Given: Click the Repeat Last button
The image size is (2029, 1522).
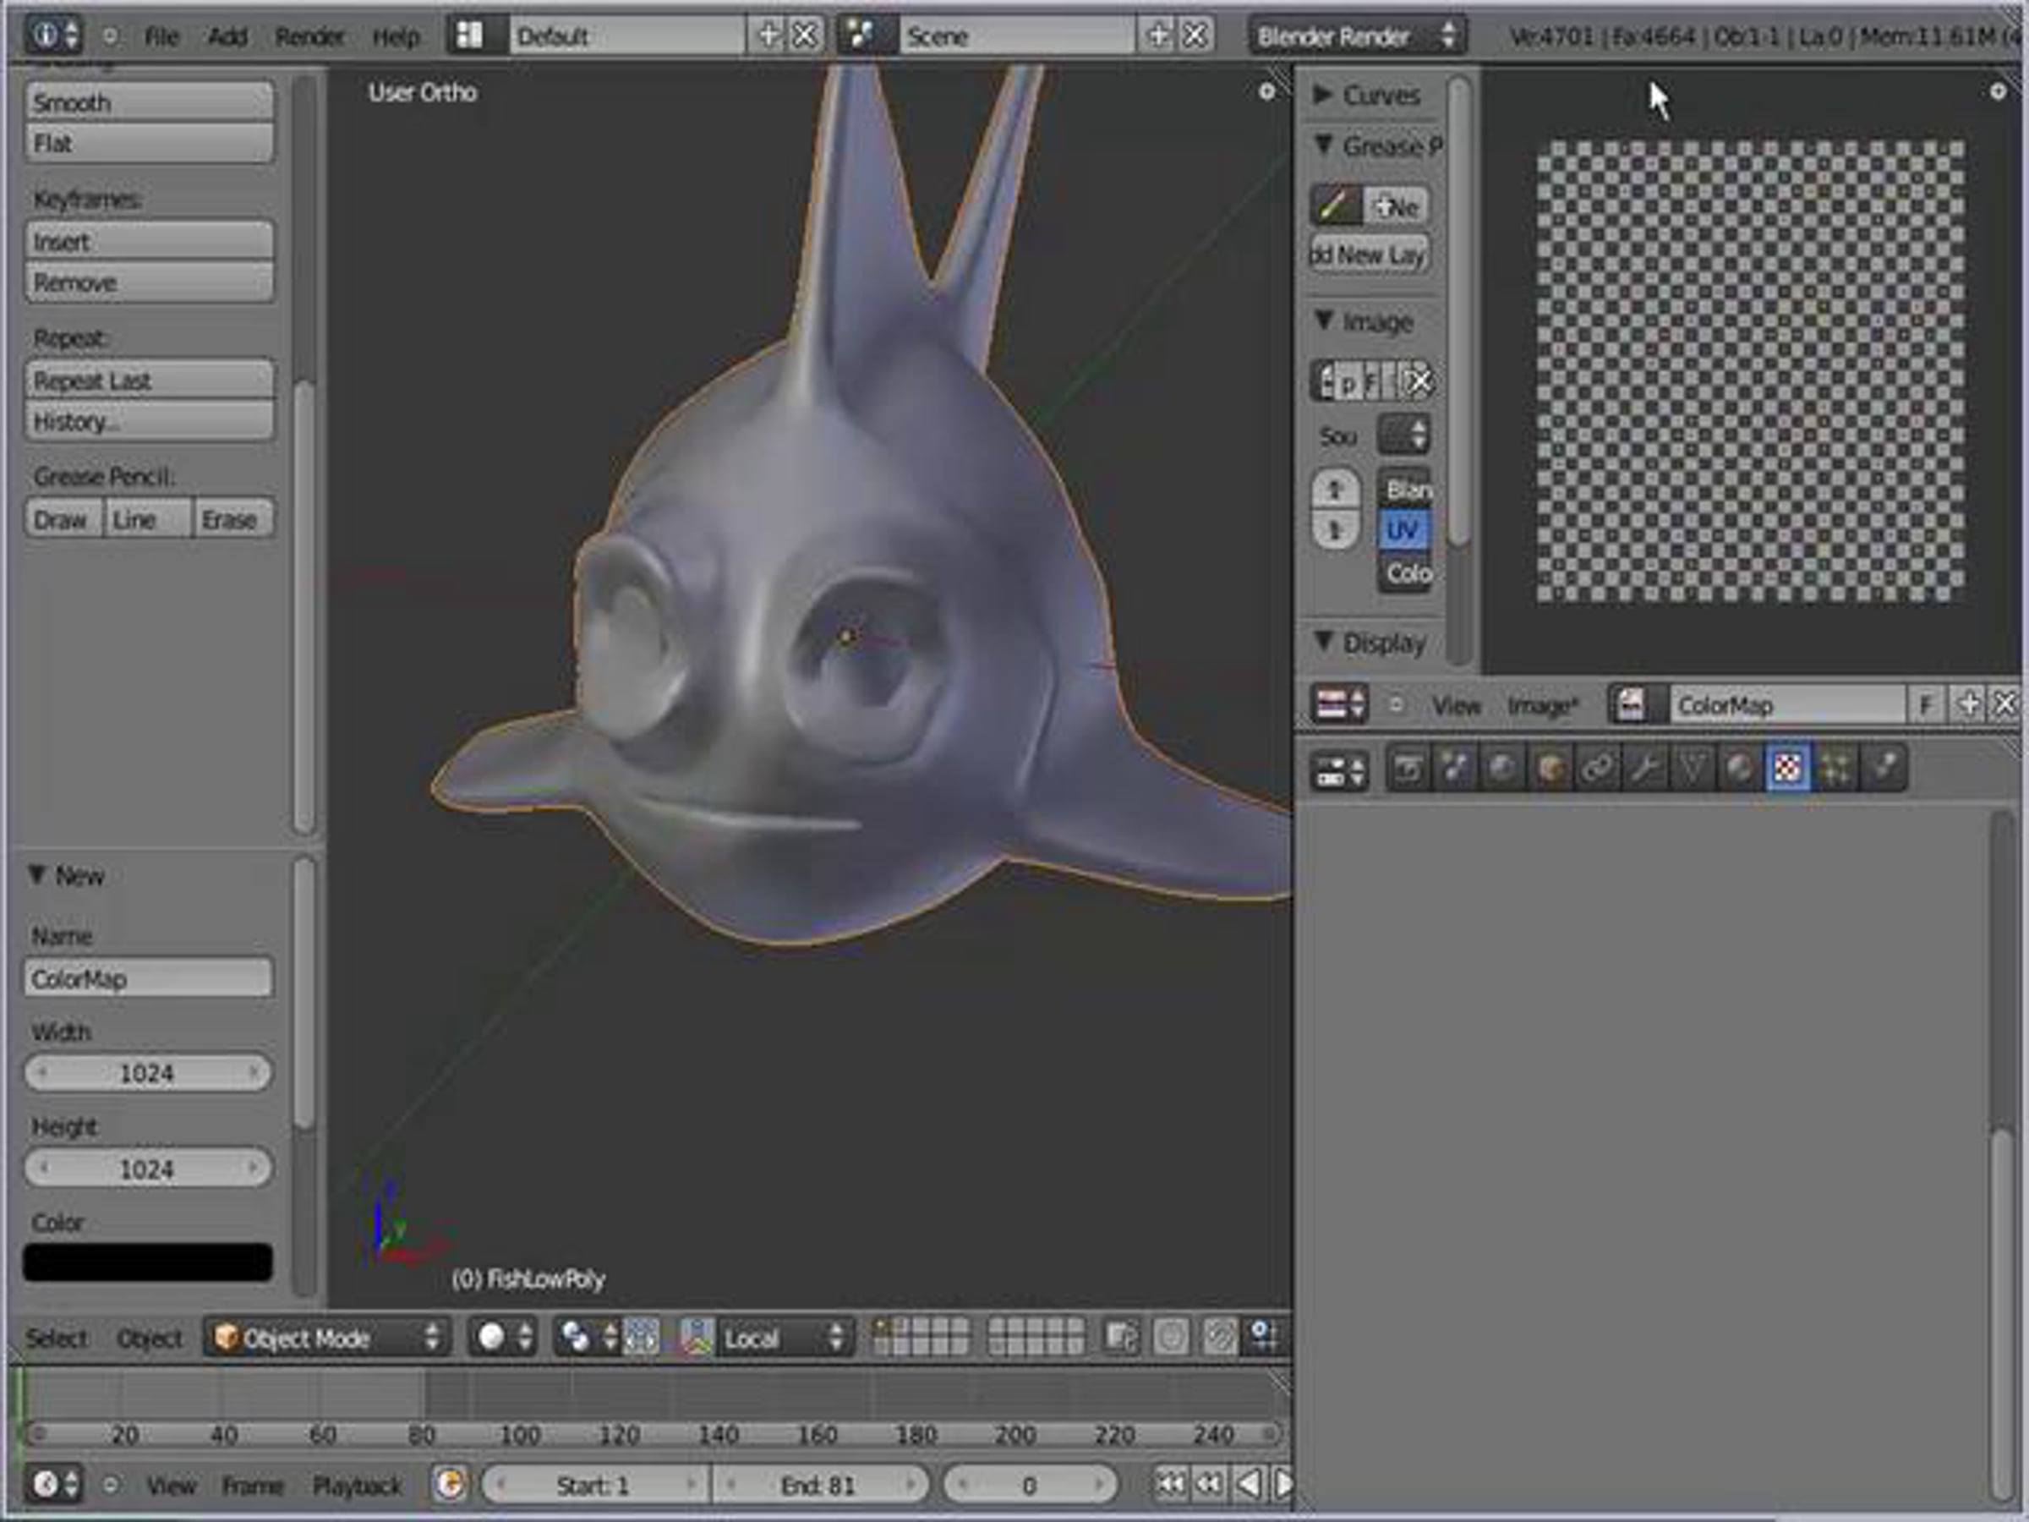Looking at the screenshot, I should (149, 380).
